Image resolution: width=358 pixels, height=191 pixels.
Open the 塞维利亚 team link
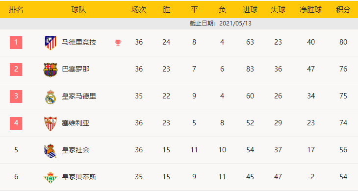(x=76, y=123)
